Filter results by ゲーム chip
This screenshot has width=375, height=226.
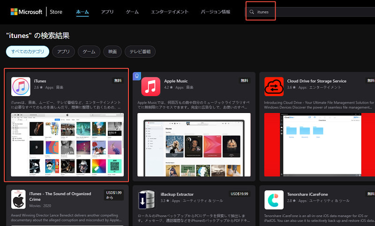(89, 52)
